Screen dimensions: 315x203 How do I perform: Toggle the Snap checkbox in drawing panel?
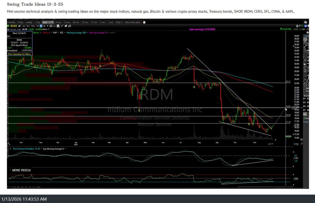point(305,91)
